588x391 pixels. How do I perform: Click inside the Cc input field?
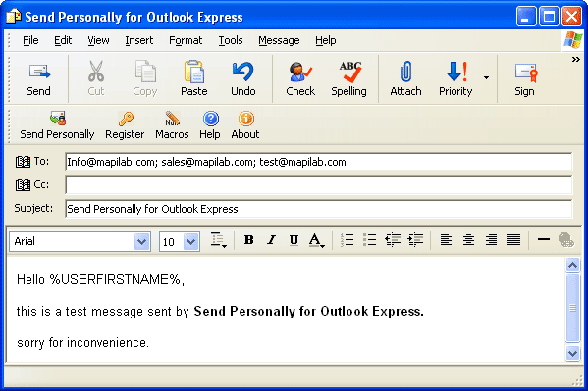pyautogui.click(x=319, y=185)
